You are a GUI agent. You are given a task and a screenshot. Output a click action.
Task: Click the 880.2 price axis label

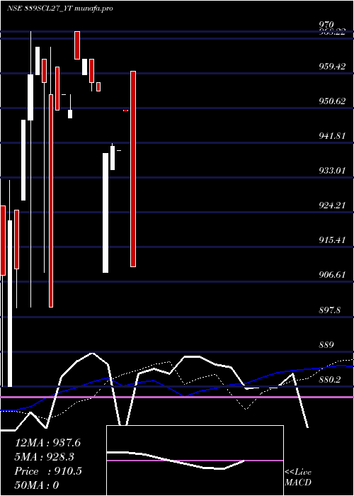(329, 380)
